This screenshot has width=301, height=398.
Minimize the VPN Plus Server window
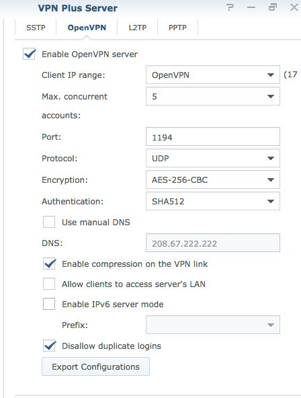pos(251,7)
